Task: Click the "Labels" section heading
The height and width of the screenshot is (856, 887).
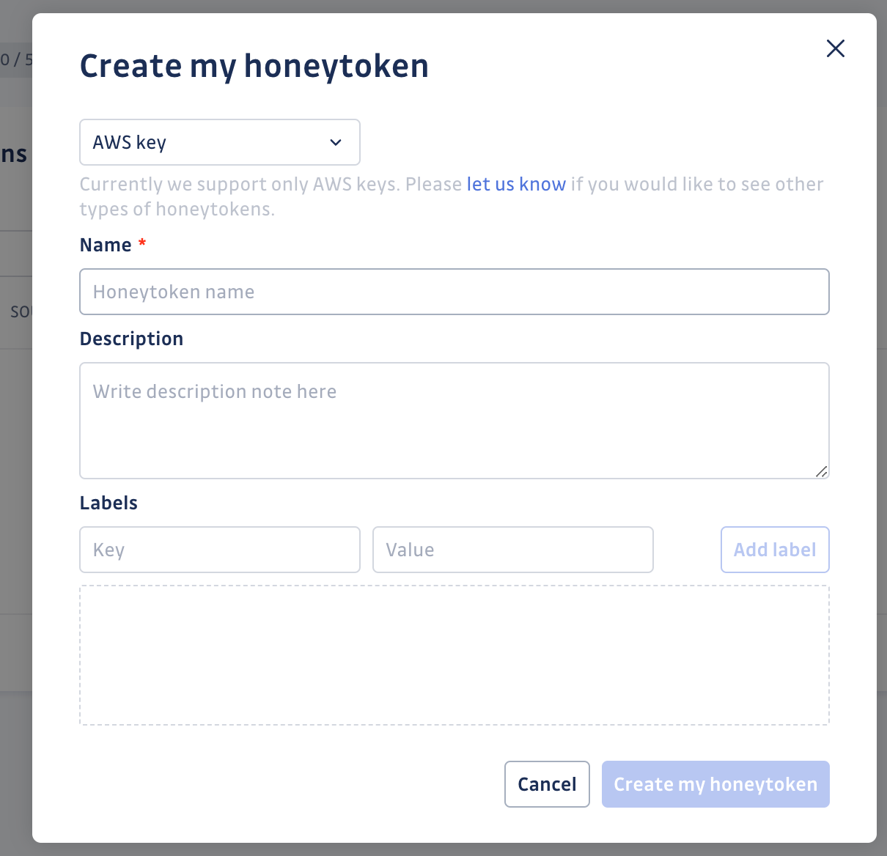Action: coord(108,503)
